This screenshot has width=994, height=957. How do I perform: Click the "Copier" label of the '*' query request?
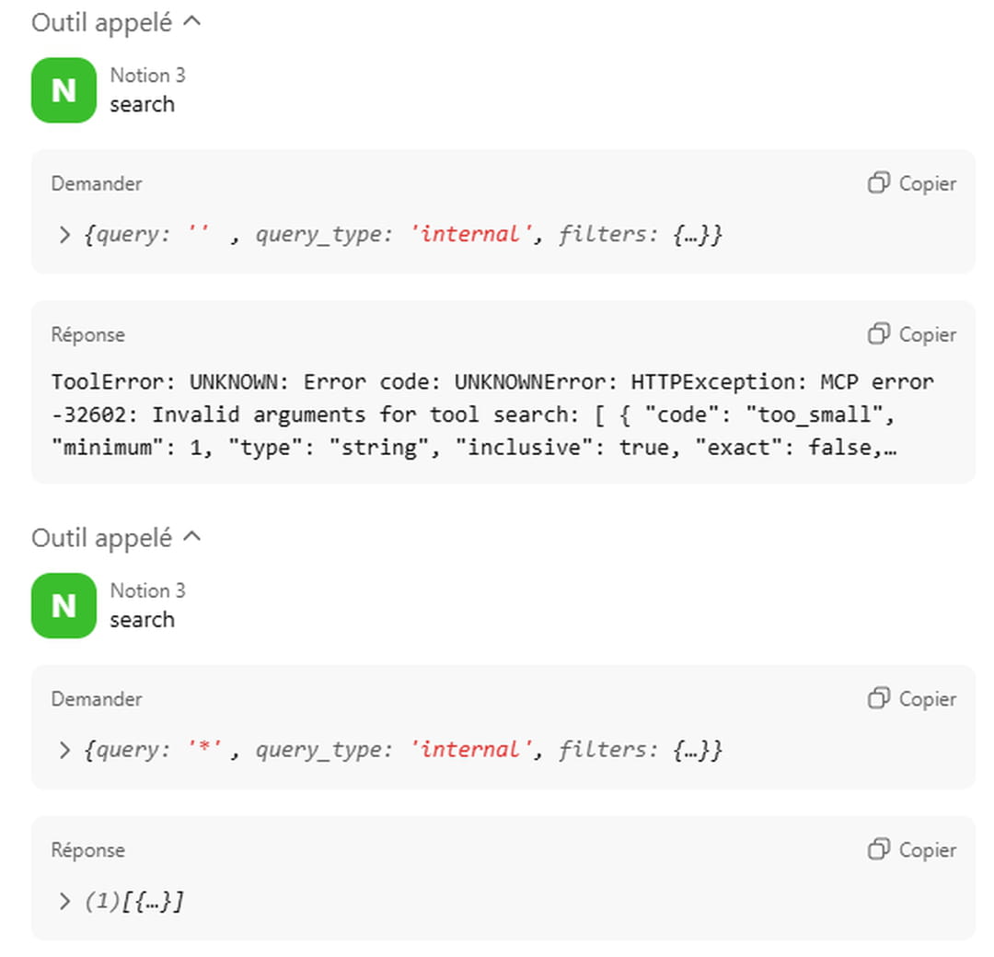click(927, 699)
